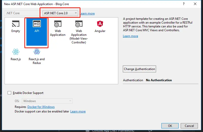
Task: Click Learn more link about Docker support
Action: tap(78, 111)
